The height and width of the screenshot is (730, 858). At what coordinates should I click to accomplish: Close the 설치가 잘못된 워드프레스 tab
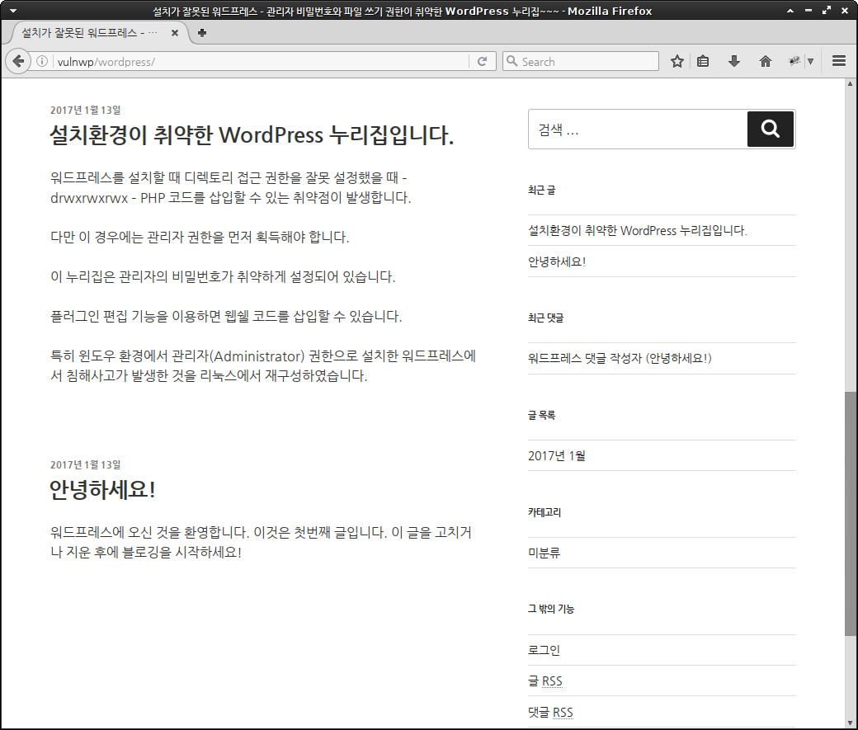tap(175, 33)
